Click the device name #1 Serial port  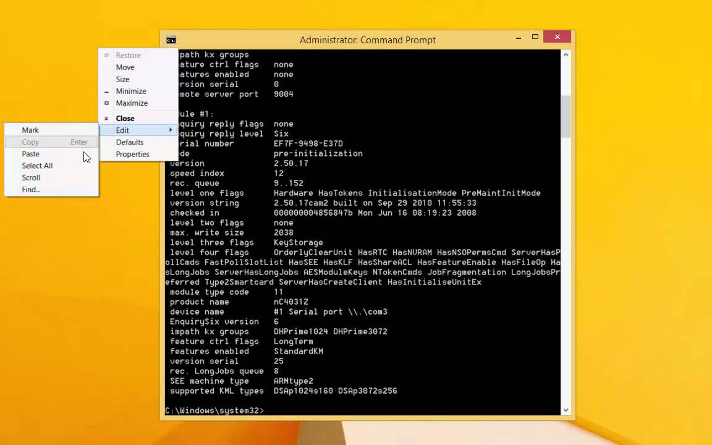[x=331, y=312]
